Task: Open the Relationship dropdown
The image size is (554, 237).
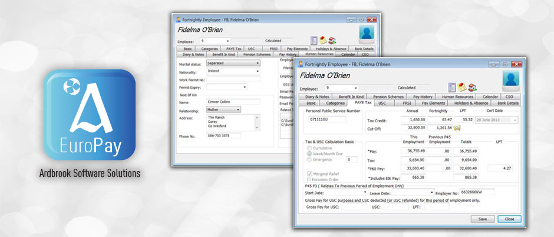Action: coord(238,110)
